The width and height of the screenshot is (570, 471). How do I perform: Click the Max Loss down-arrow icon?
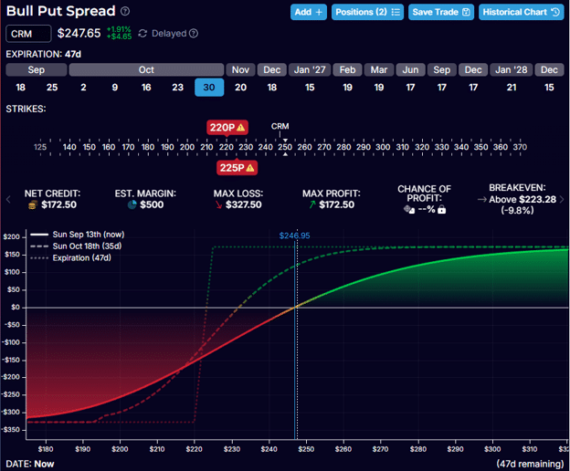point(218,204)
